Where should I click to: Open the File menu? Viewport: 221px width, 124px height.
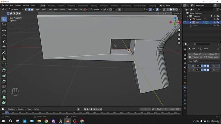[x=7, y=6]
